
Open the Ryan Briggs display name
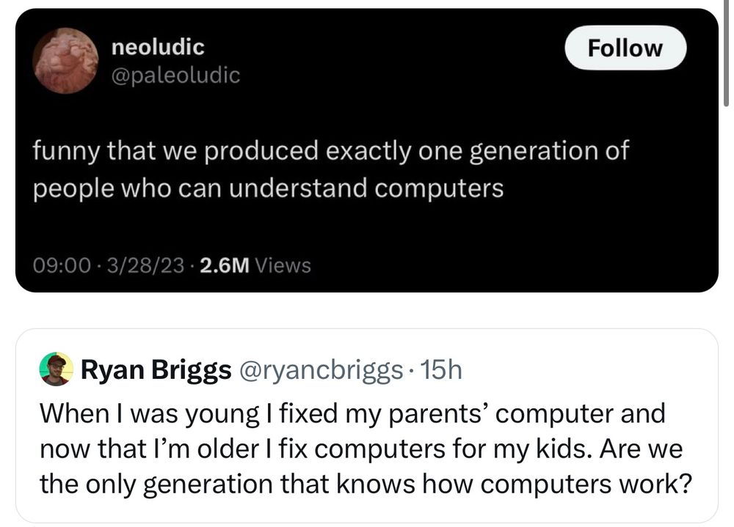[156, 370]
